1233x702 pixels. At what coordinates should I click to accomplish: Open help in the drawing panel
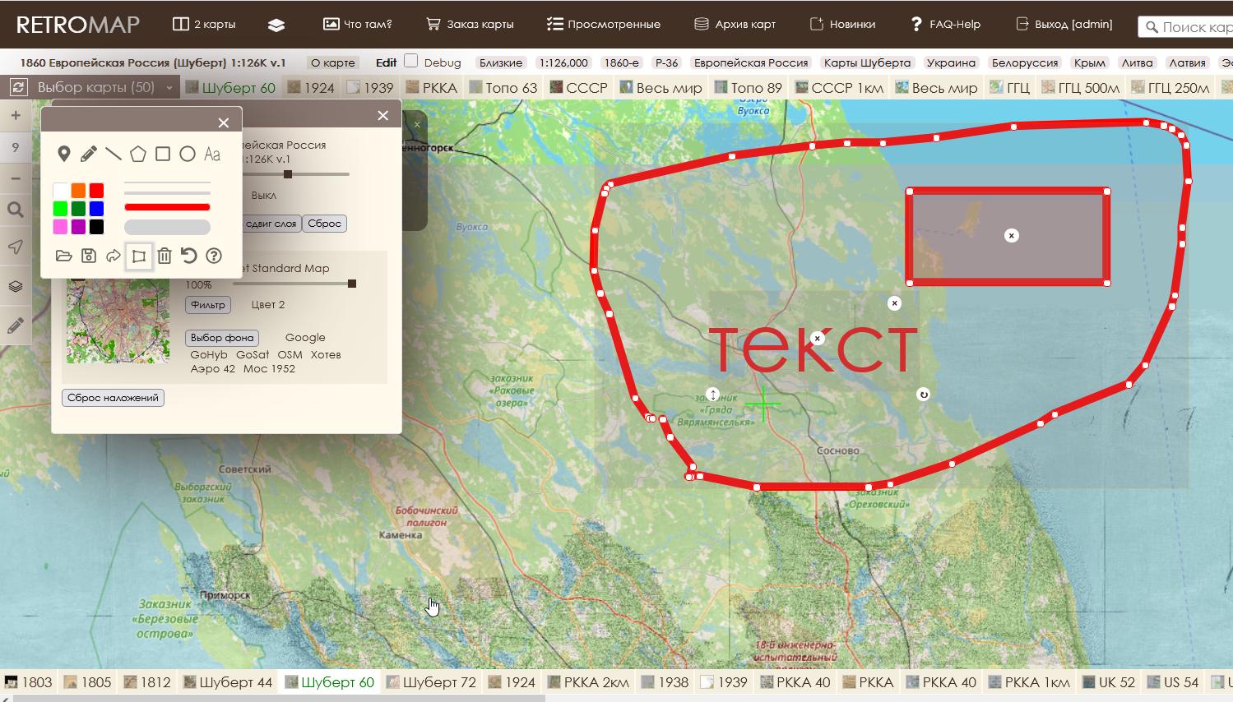[x=214, y=256]
